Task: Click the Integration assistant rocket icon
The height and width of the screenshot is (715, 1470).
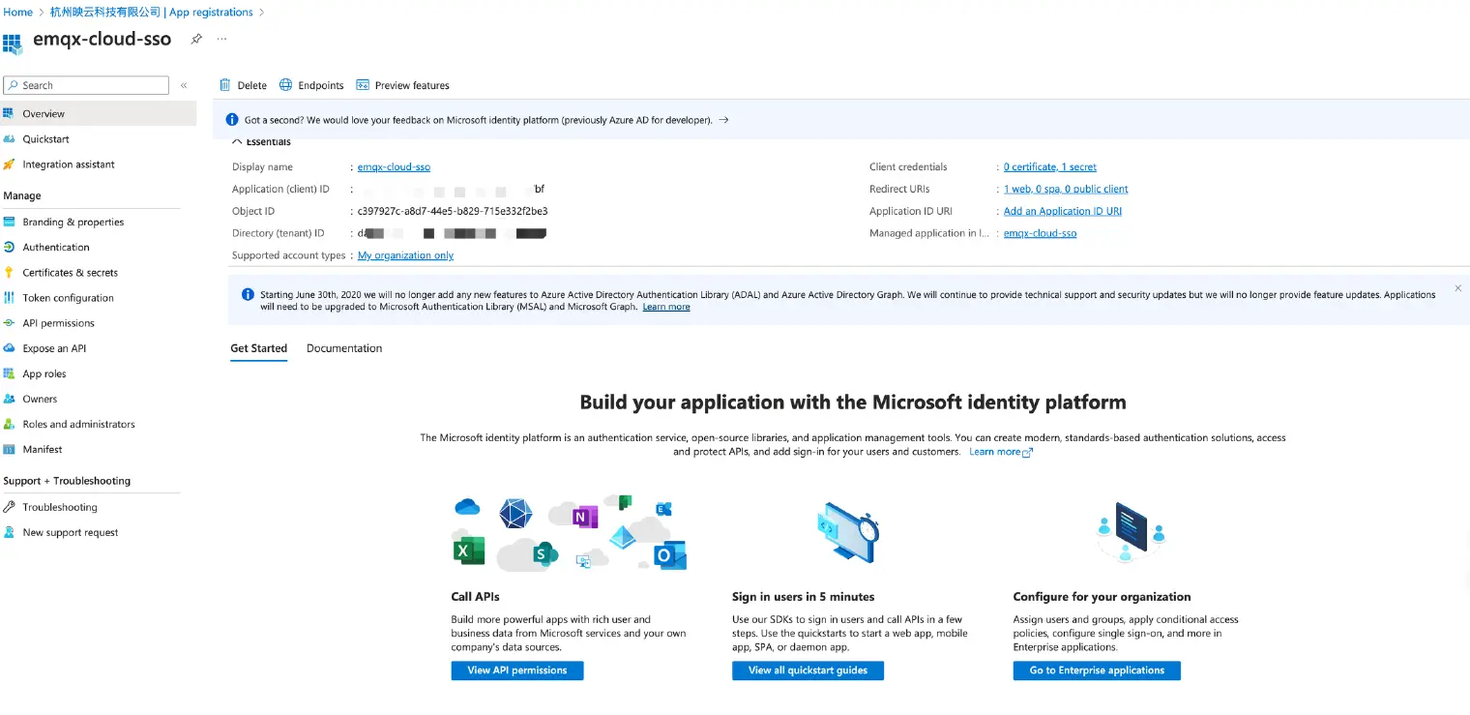Action: pyautogui.click(x=9, y=164)
